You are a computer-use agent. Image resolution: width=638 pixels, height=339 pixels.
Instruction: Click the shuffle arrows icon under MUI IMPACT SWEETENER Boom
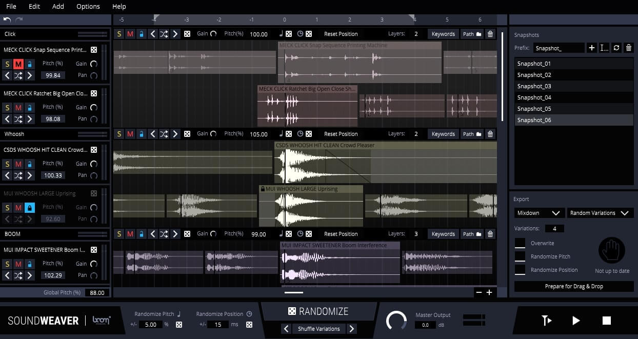pyautogui.click(x=19, y=275)
